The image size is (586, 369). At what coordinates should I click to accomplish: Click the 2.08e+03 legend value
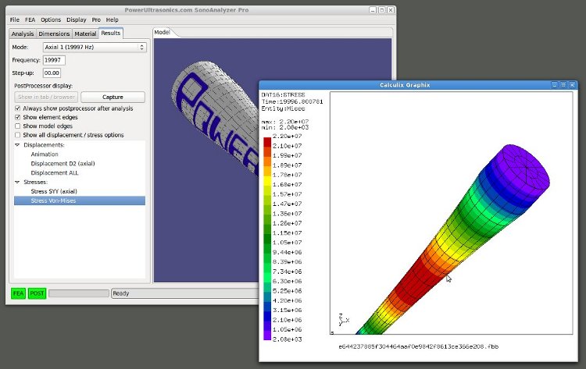pyautogui.click(x=287, y=339)
